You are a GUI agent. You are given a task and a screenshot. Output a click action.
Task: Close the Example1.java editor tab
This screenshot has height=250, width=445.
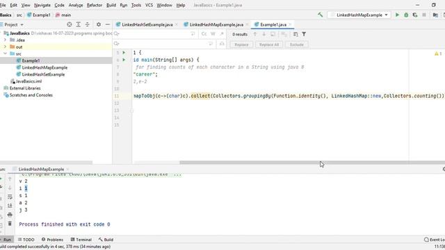290,25
